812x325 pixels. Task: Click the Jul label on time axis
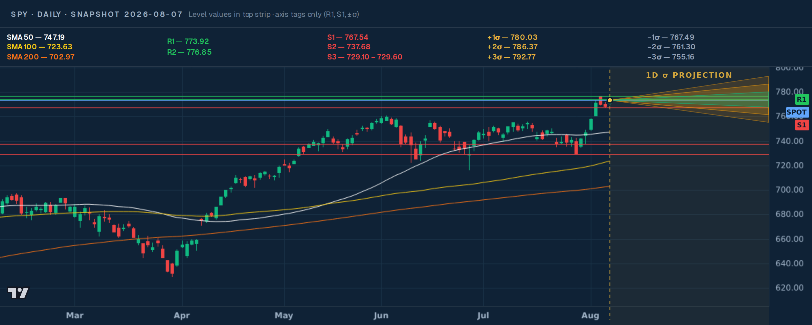point(483,315)
